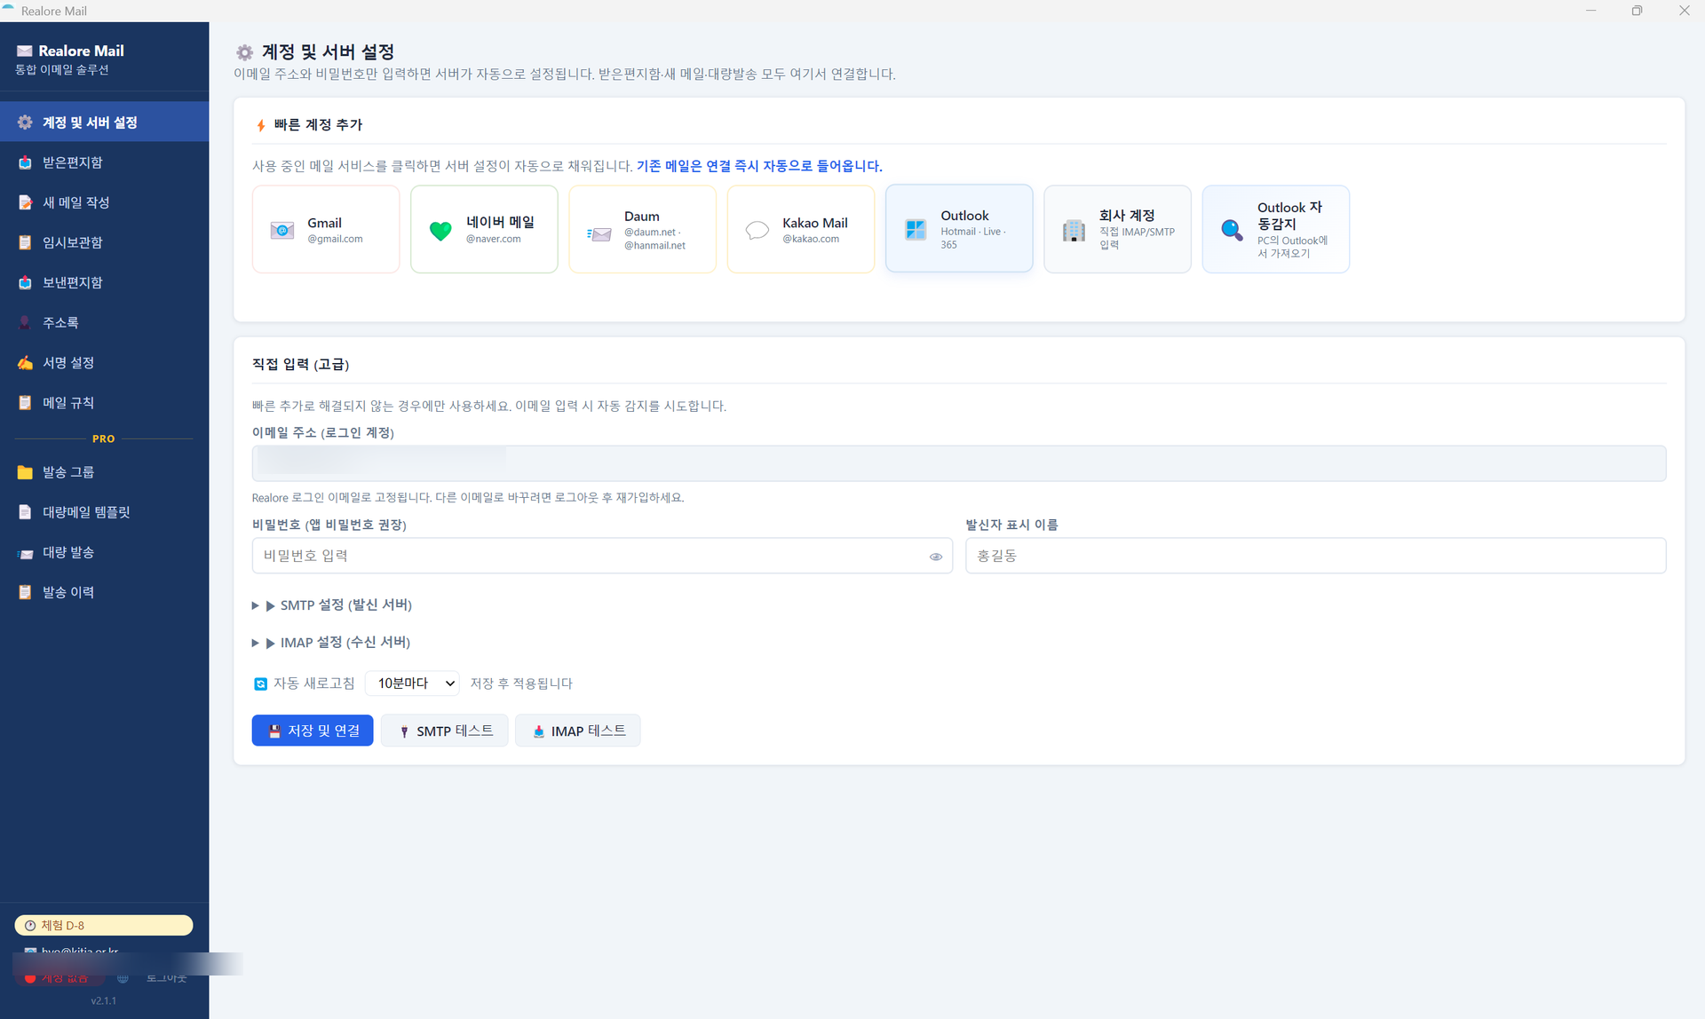This screenshot has width=1705, height=1019.
Task: Click the 서명 설정 writing hand icon
Action: 25,362
